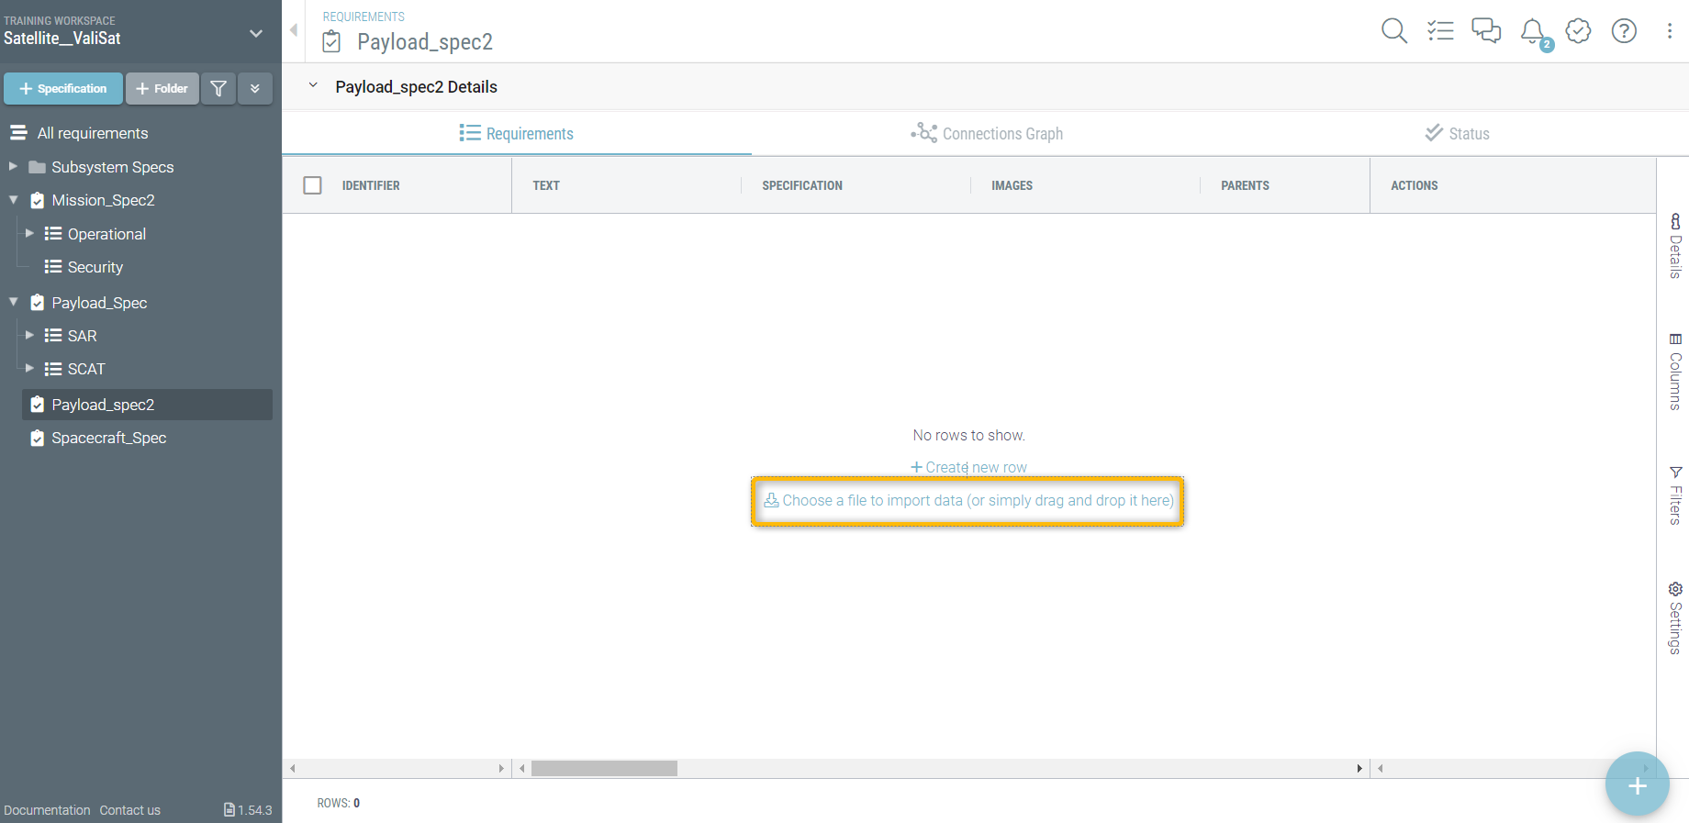Open the help question mark icon
1689x823 pixels.
click(1624, 31)
